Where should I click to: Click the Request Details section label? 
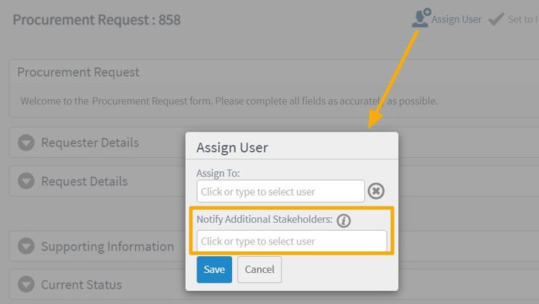(84, 181)
